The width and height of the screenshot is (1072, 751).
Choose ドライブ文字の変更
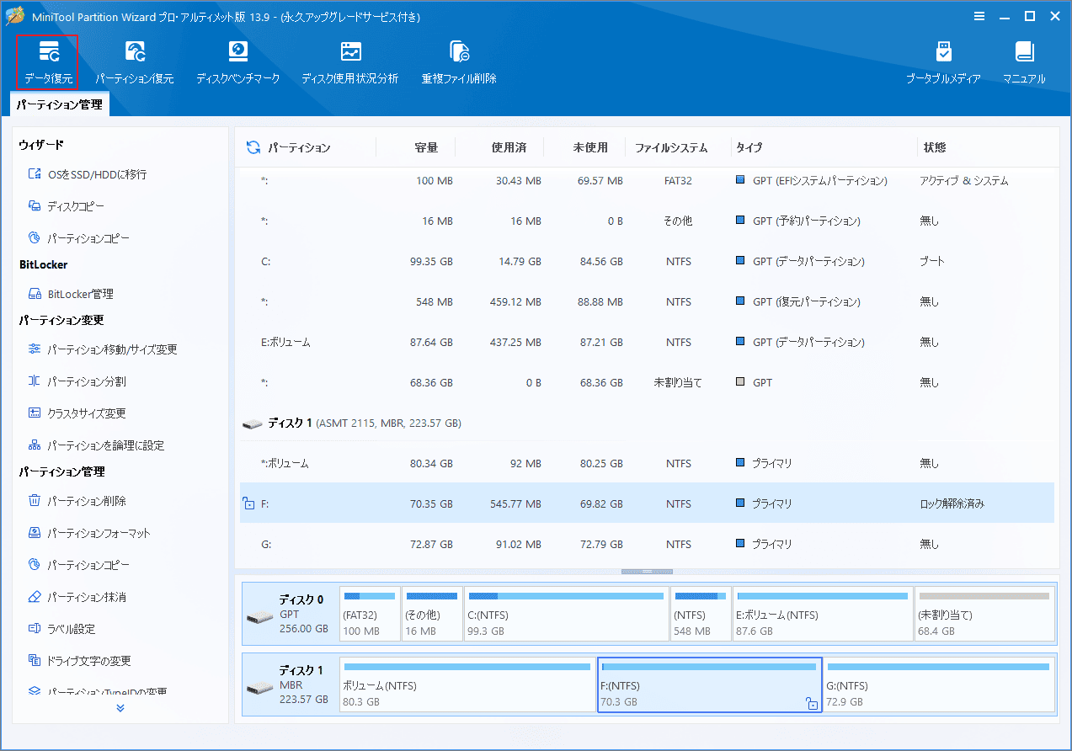(x=79, y=661)
